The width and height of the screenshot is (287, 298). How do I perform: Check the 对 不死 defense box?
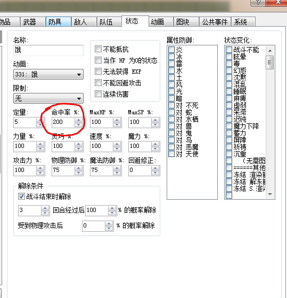click(171, 105)
